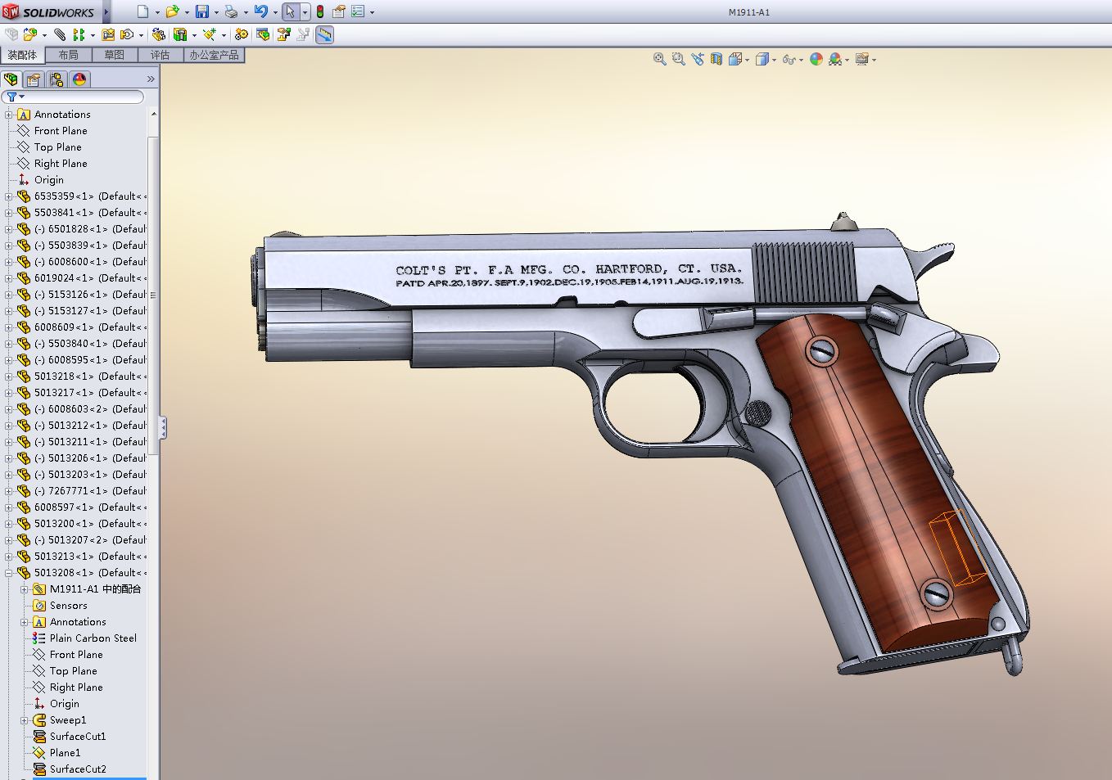Click the Zoom to Fit icon
Screen dimensions: 1112x780
click(x=659, y=59)
